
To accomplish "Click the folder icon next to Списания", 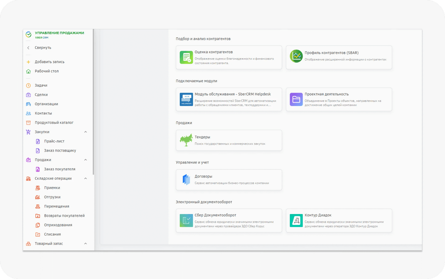I will (x=37, y=234).
